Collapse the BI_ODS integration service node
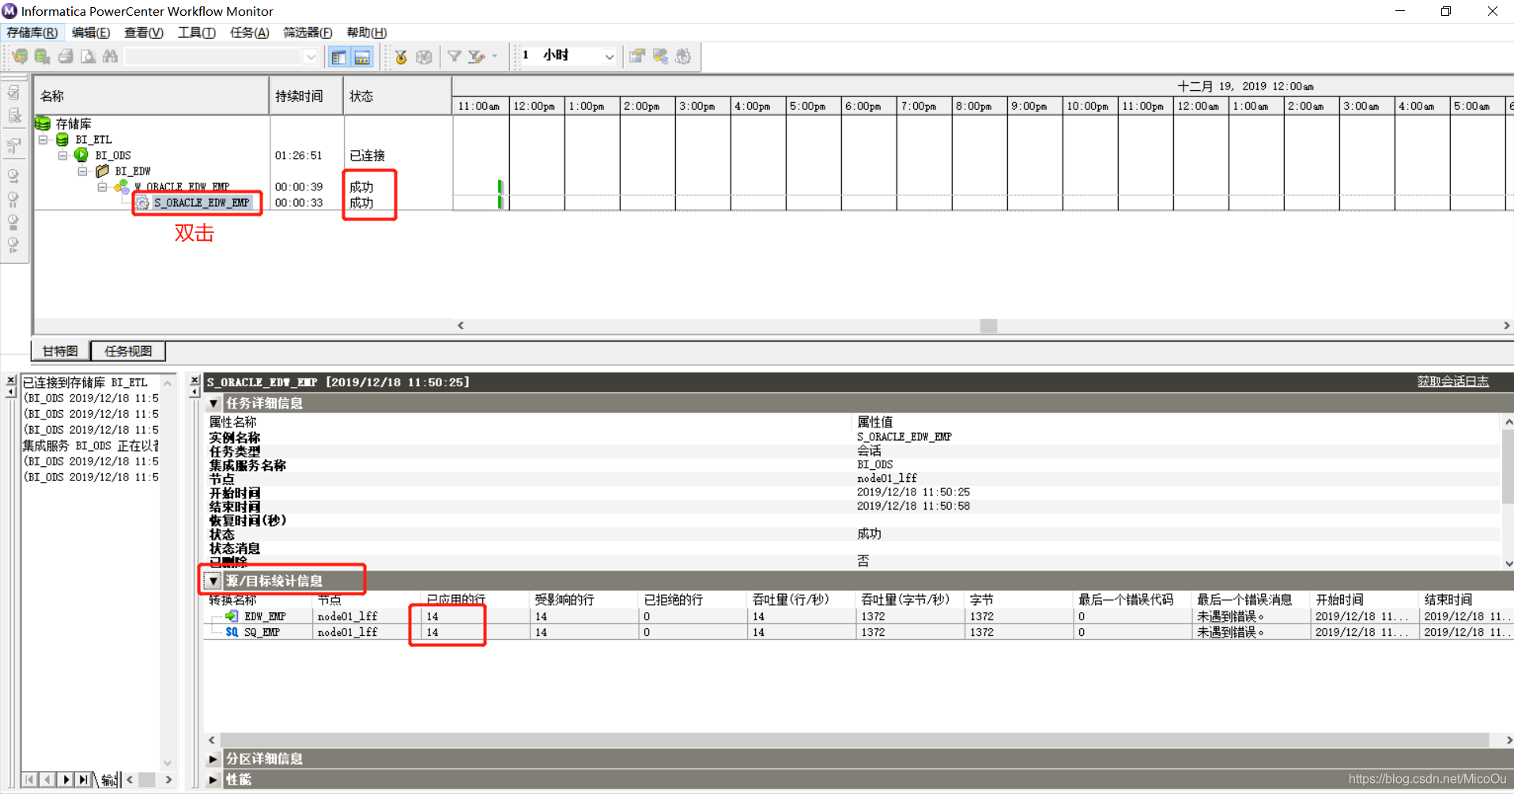1514x794 pixels. click(x=63, y=156)
